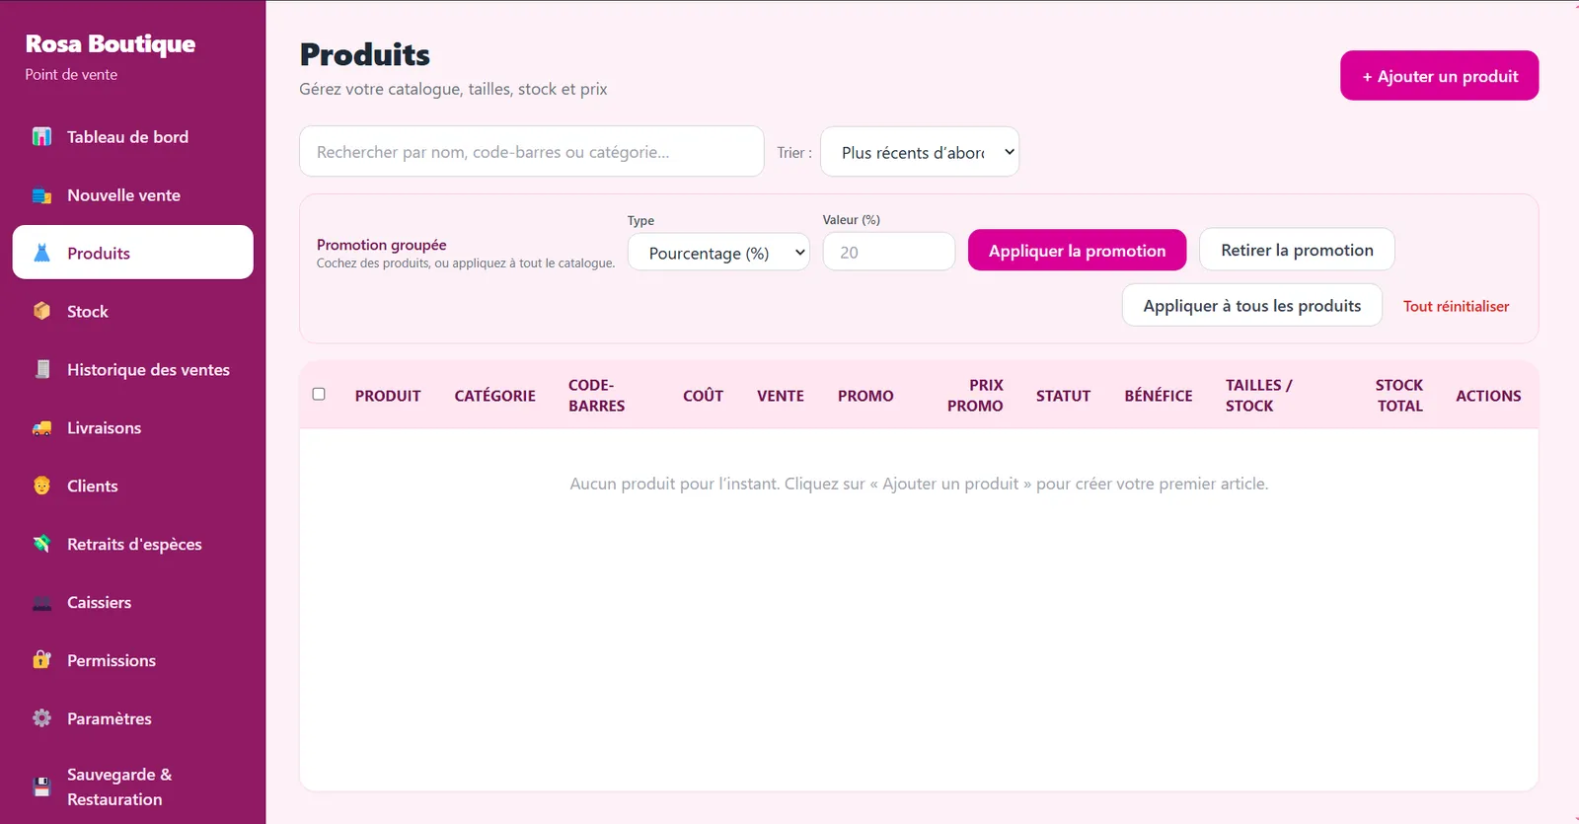Open the Clients page

133,487
